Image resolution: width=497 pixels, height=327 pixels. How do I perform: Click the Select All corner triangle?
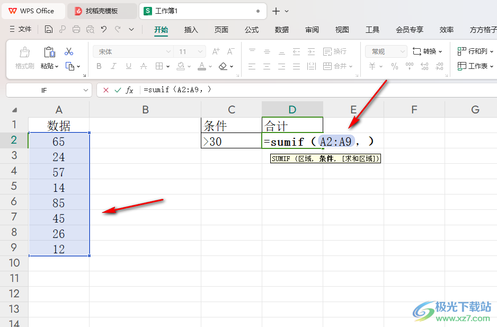pos(14,110)
